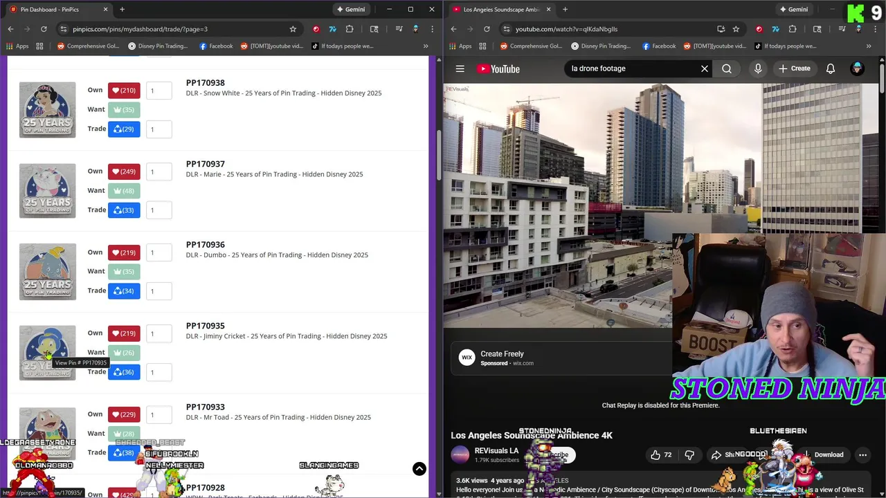Expand bookmarks overflow chevron in left window

426,46
